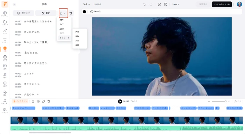The image size is (245, 140).
Task: Click the export button
Action: point(222,4)
